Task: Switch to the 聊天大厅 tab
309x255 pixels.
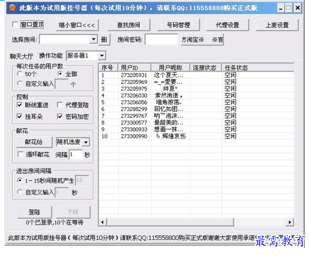Action: point(22,56)
